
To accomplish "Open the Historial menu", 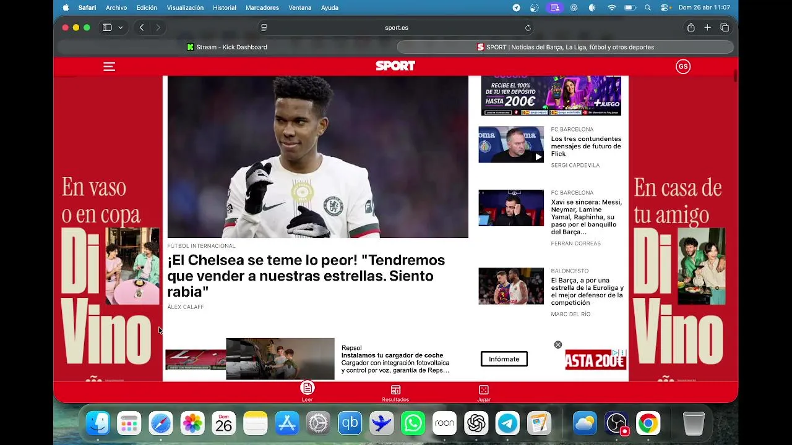I will 225,7.
